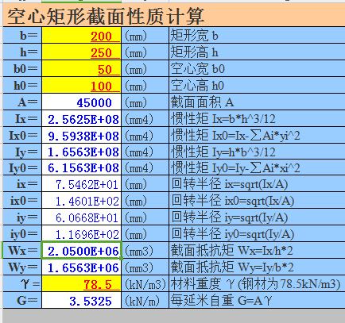Click Iy value 1.6563E+08
The image size is (345, 323).
[x=81, y=152]
